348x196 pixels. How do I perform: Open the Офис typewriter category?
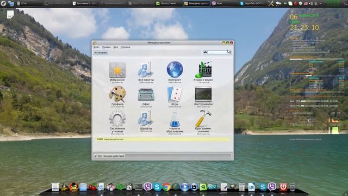click(x=146, y=97)
